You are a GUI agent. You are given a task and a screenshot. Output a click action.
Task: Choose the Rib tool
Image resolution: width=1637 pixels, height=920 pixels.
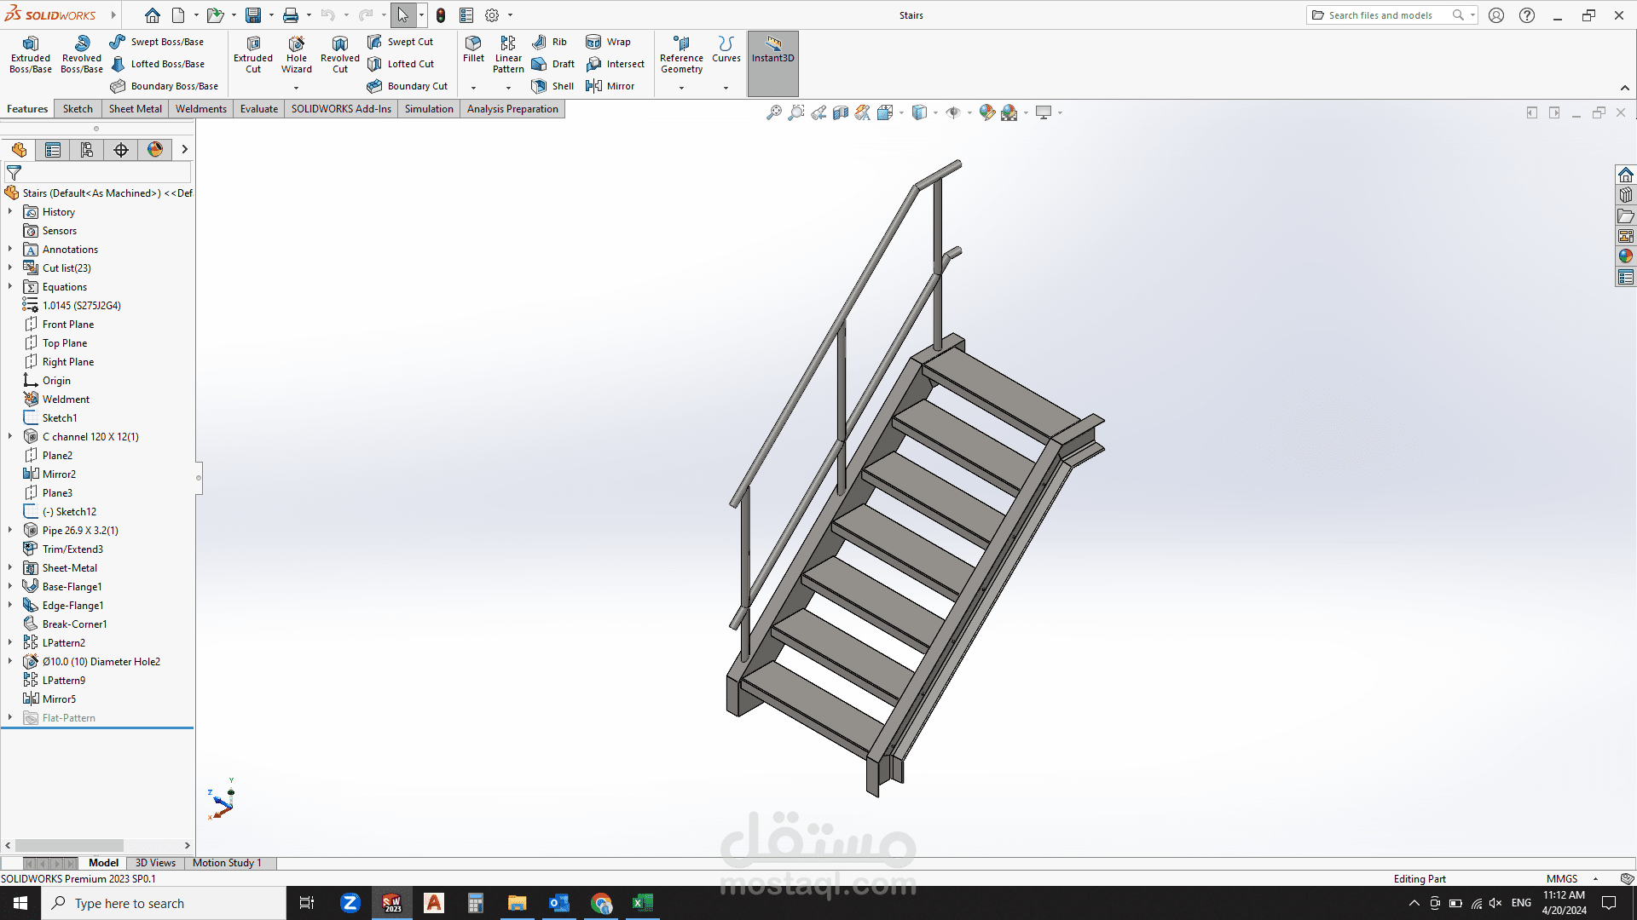pos(549,42)
